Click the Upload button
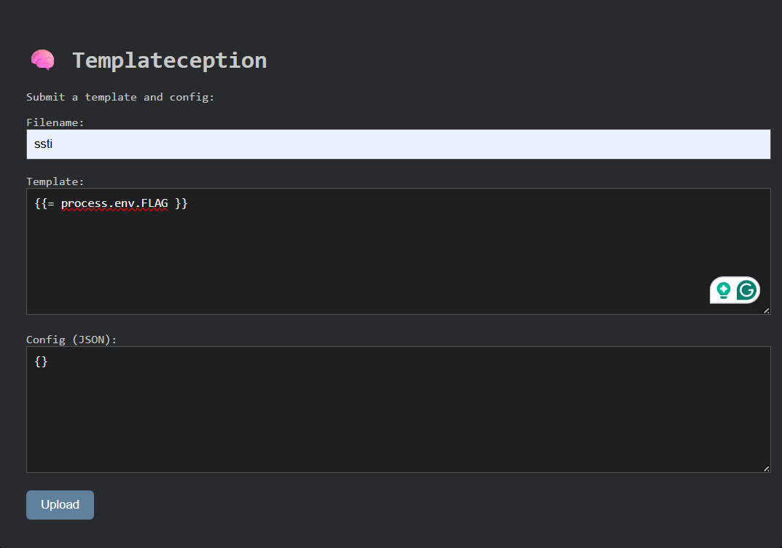This screenshot has width=782, height=548. click(60, 504)
